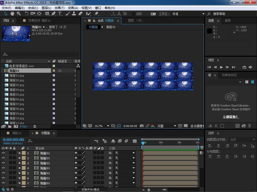Select the Hand tool in toolbar
Image resolution: width=257 pixels, height=192 pixels.
(12, 14)
